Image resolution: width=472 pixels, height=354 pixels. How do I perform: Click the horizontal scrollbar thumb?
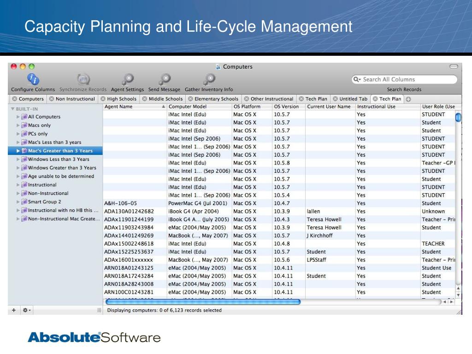click(203, 301)
